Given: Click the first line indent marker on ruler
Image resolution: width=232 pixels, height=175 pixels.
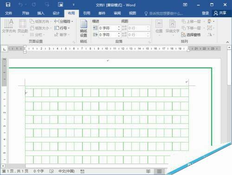Looking at the screenshot, I should click(25, 46).
